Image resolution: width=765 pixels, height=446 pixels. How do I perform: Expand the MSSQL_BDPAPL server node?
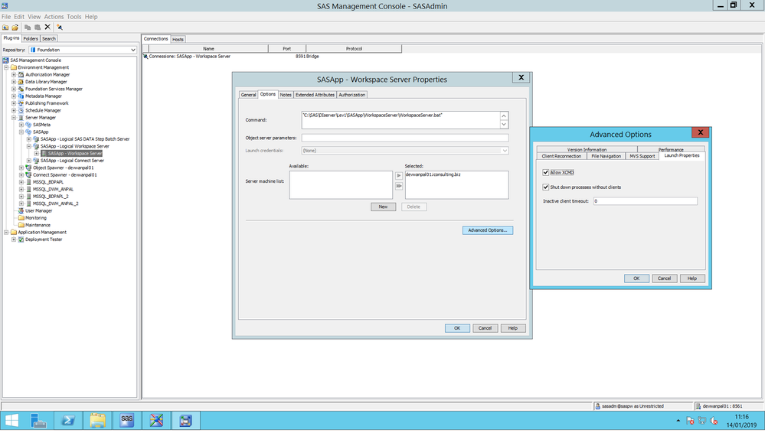21,182
